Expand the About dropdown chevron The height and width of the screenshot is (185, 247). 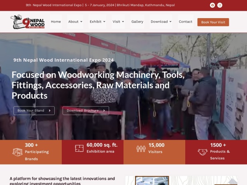(81, 22)
